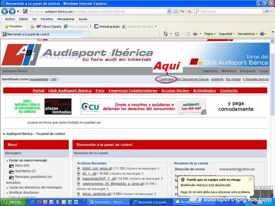Open the Acceso Socios link
Screen dimensions: 275x206
click(x=175, y=91)
